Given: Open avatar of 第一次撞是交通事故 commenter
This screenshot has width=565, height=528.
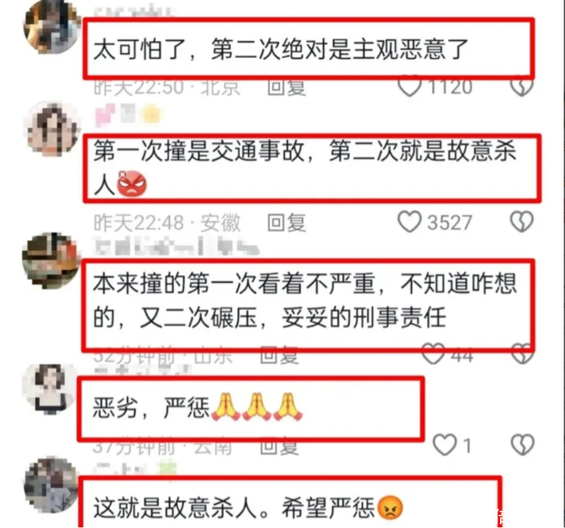Looking at the screenshot, I should [52, 130].
